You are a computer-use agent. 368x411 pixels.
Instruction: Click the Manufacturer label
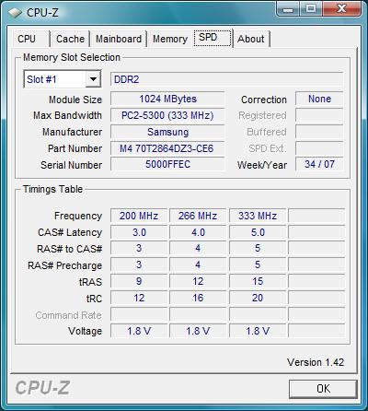(x=72, y=132)
